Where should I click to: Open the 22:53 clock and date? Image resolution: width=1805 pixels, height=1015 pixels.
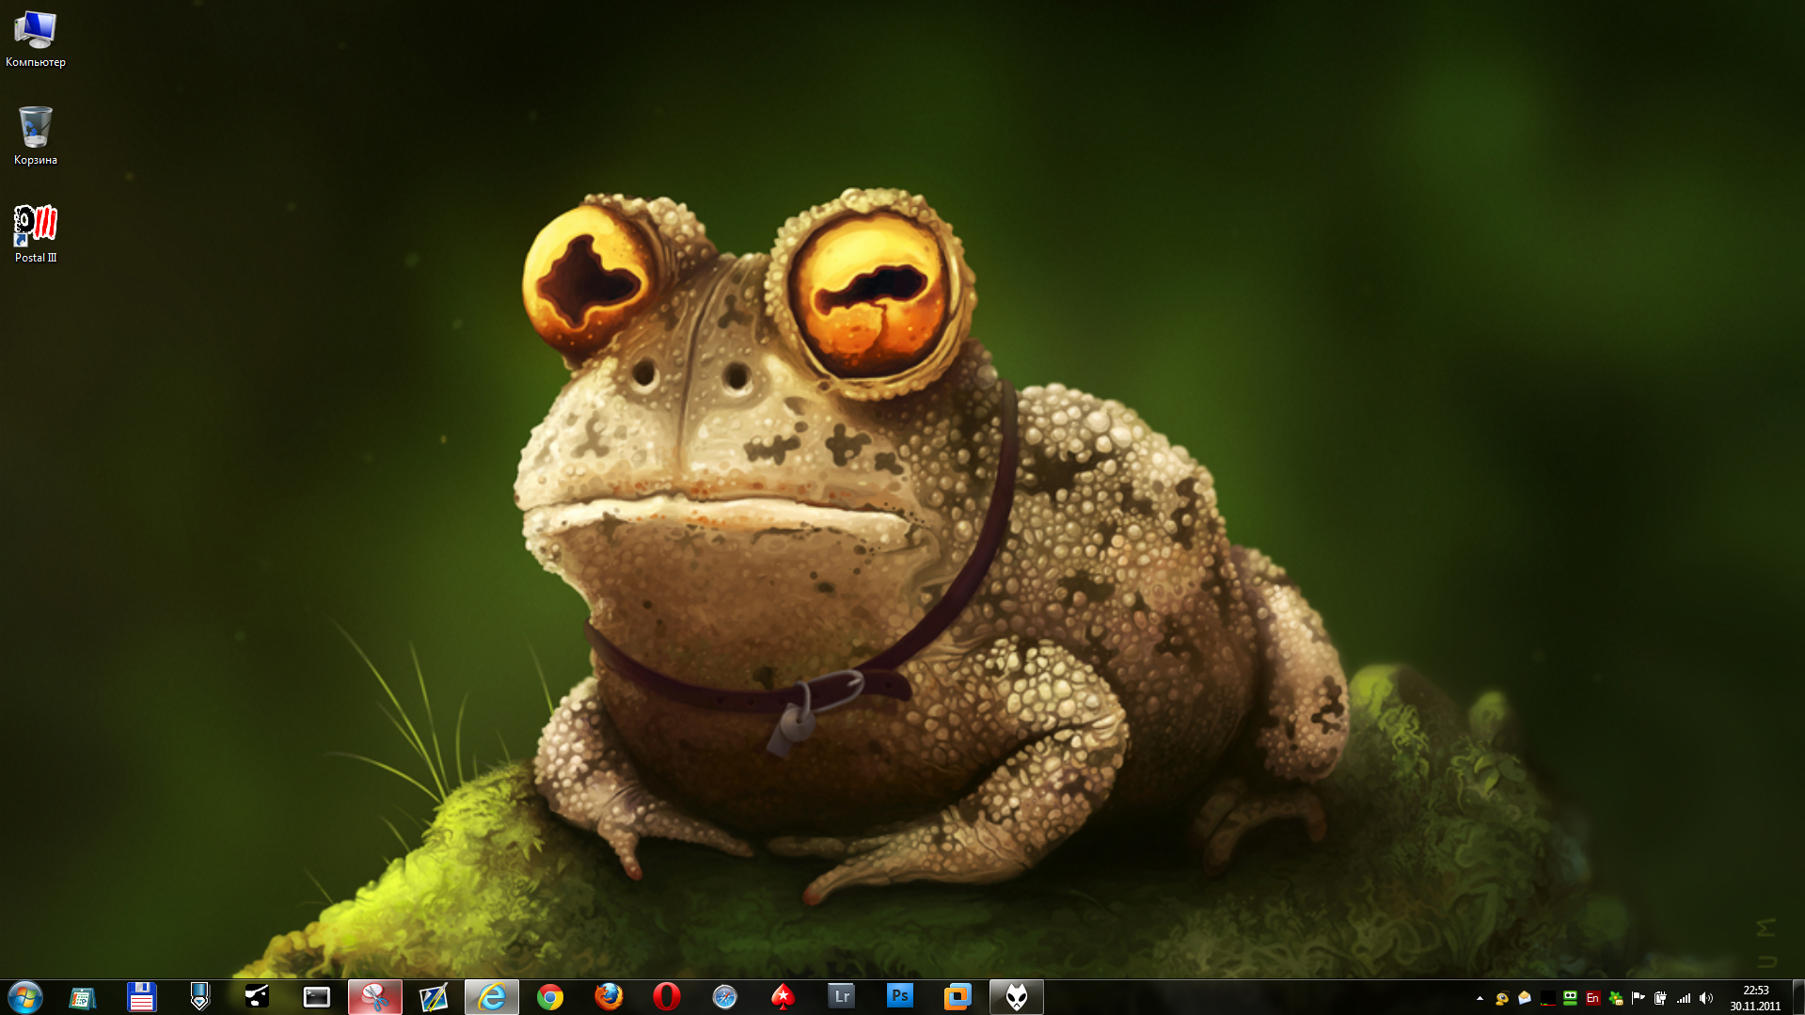pyautogui.click(x=1755, y=998)
